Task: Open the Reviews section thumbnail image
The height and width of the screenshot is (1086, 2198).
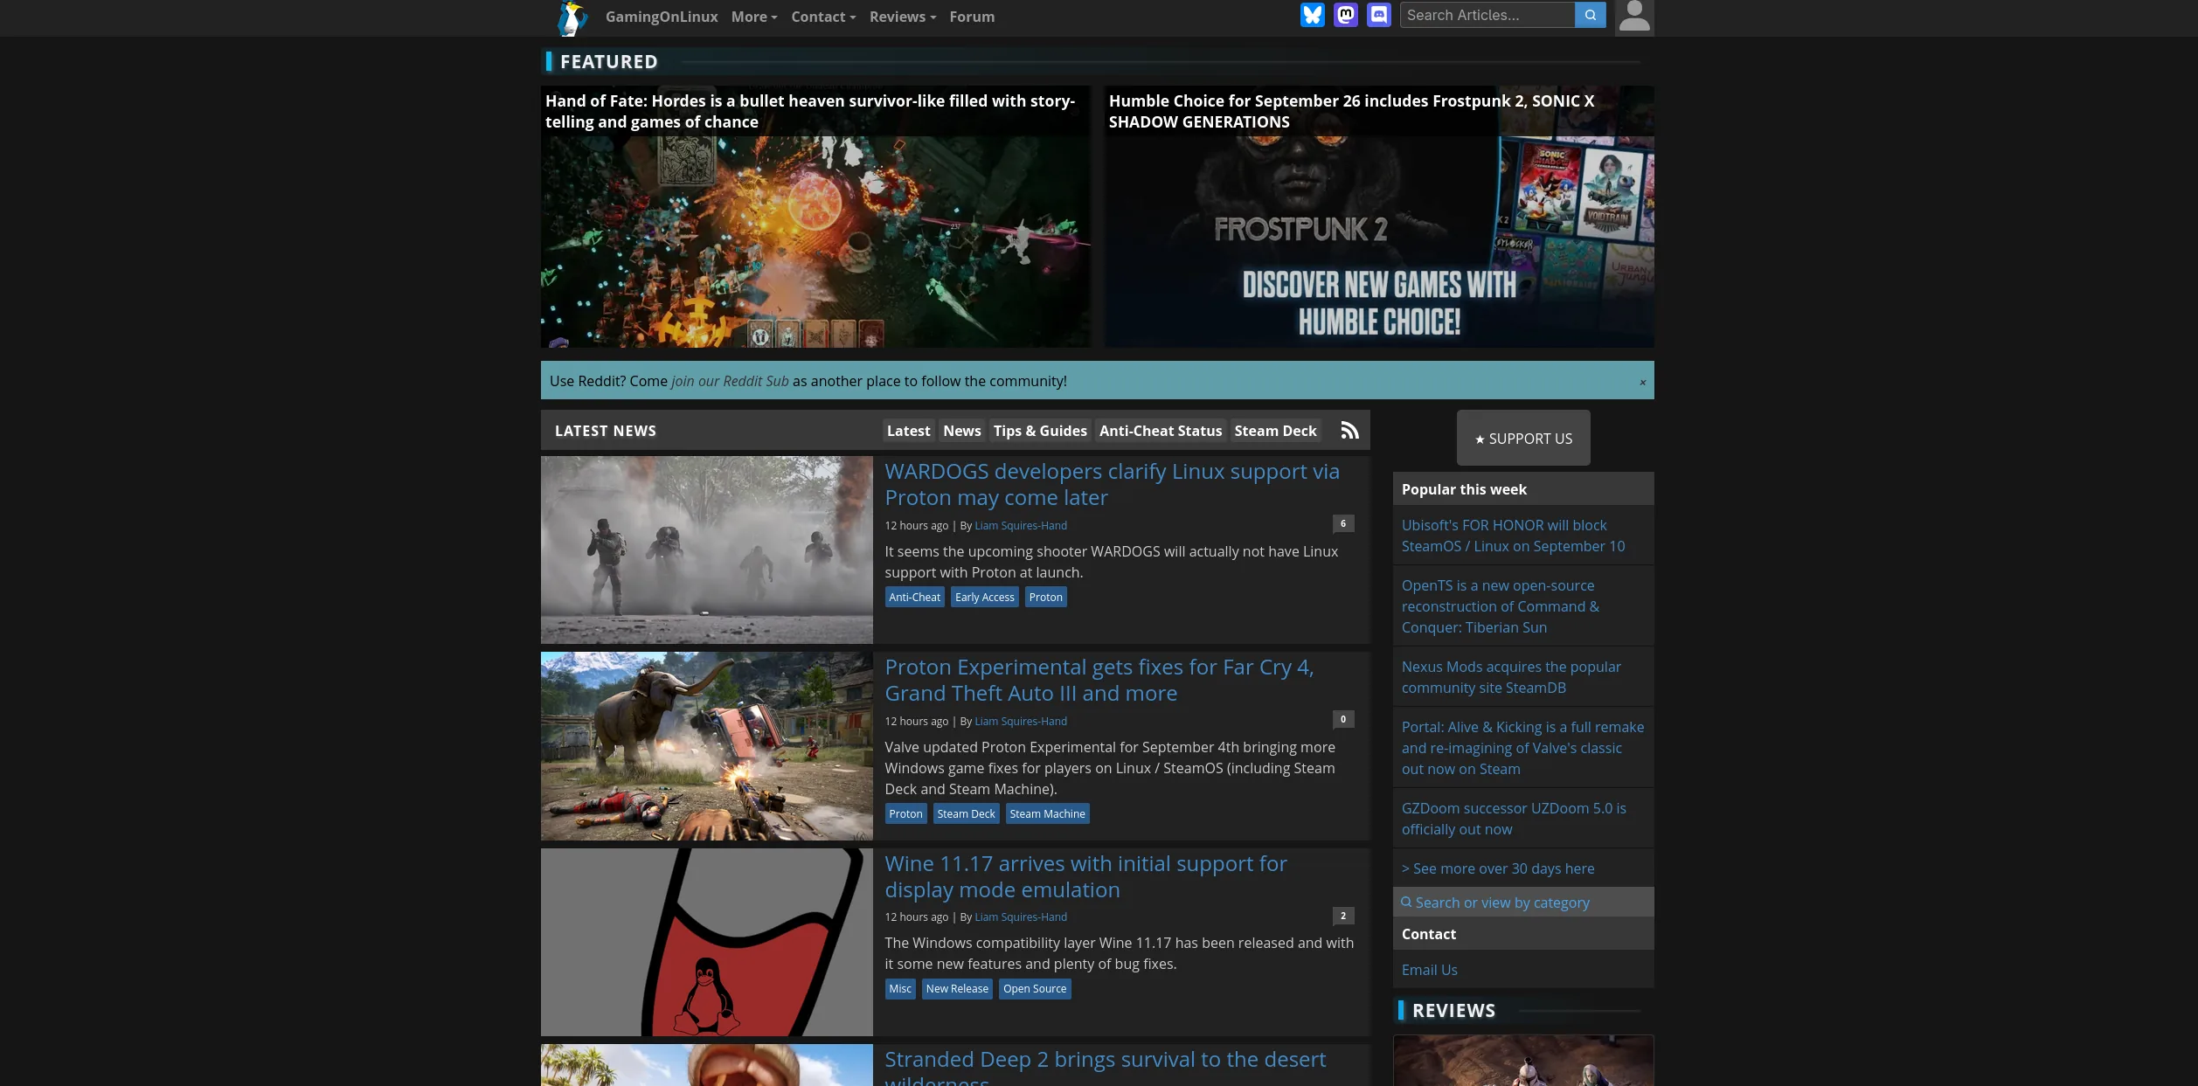Action: tap(1522, 1061)
